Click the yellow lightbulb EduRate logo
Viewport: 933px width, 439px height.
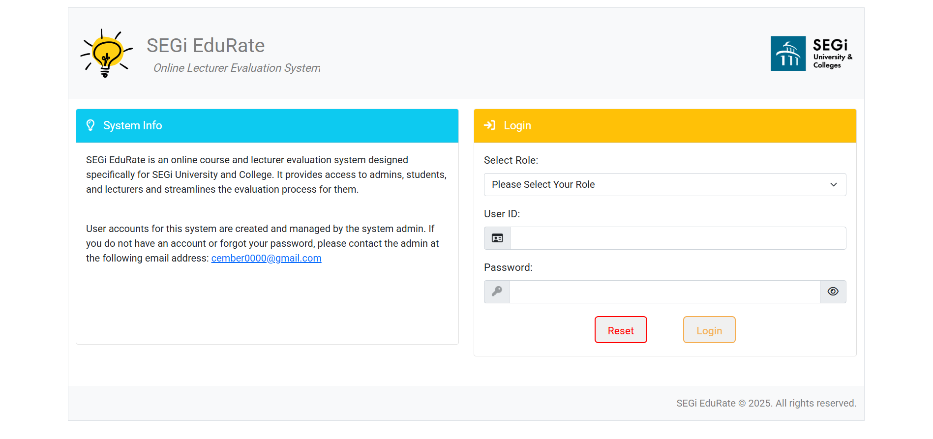click(x=106, y=53)
